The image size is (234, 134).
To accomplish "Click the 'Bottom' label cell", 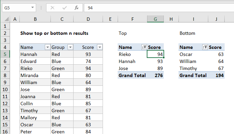I will pos(187,33).
